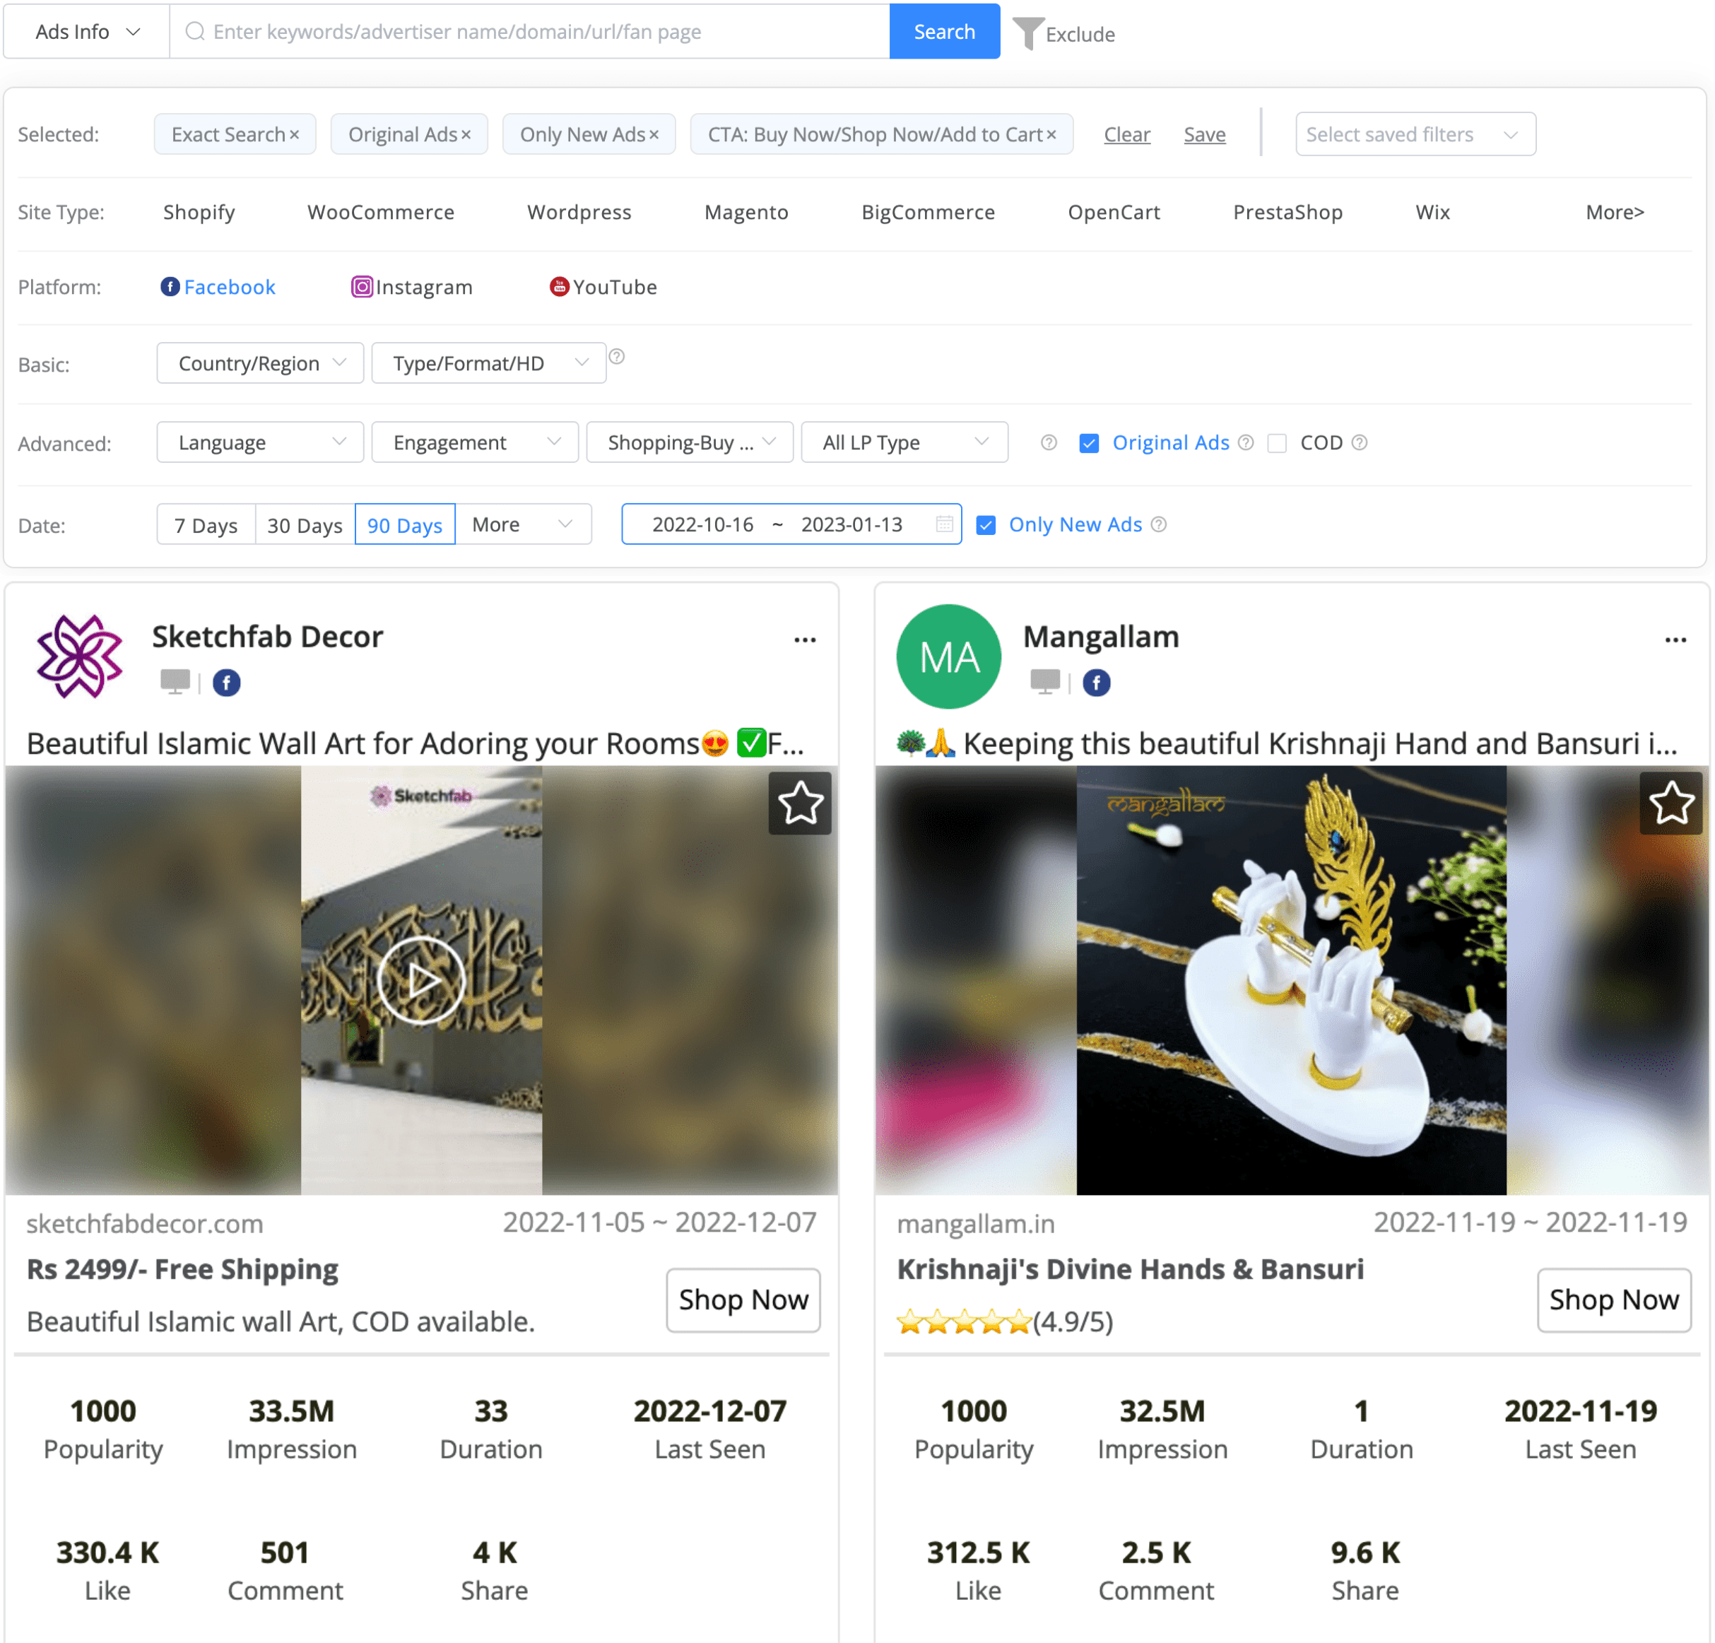
Task: Remove the CTA Buy Now filter tag
Action: click(x=1051, y=135)
